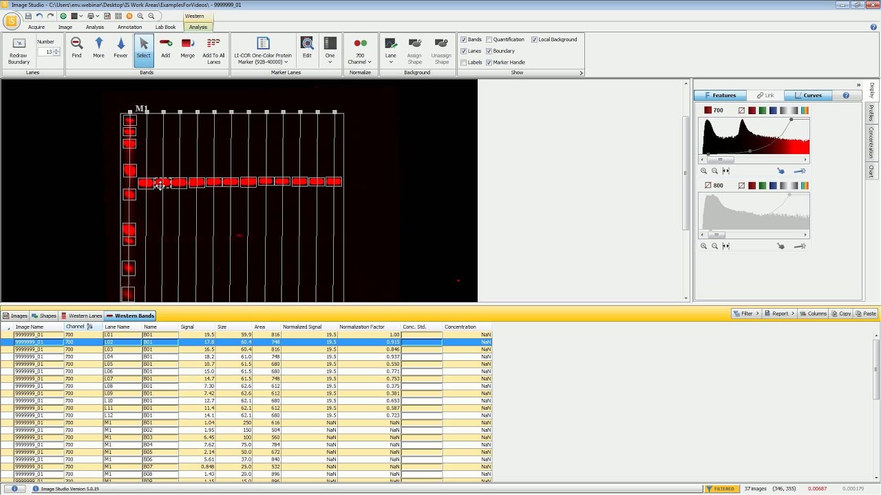Pick the green color for 700 channel

point(762,111)
